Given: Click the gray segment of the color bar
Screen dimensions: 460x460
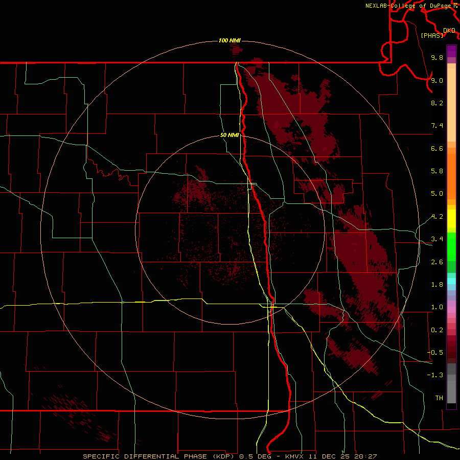Looking at the screenshot, I should pyautogui.click(x=451, y=383).
